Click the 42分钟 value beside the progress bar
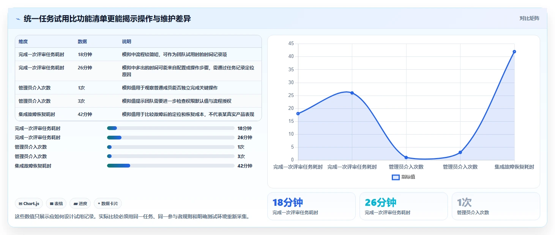555x235 pixels. [x=245, y=166]
